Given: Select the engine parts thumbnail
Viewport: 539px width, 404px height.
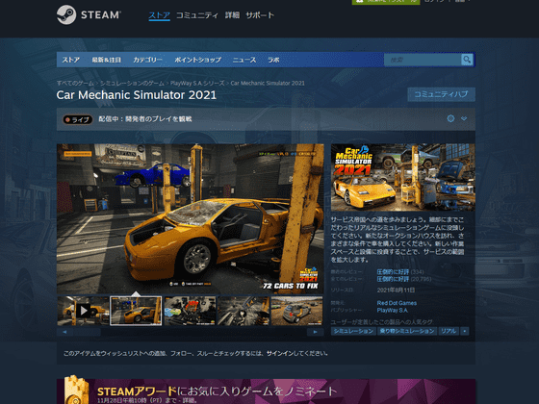Looking at the screenshot, I should [190, 311].
